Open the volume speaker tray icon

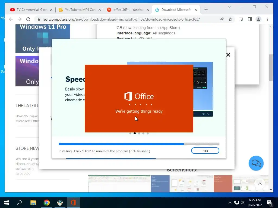pyautogui.click(x=243, y=203)
